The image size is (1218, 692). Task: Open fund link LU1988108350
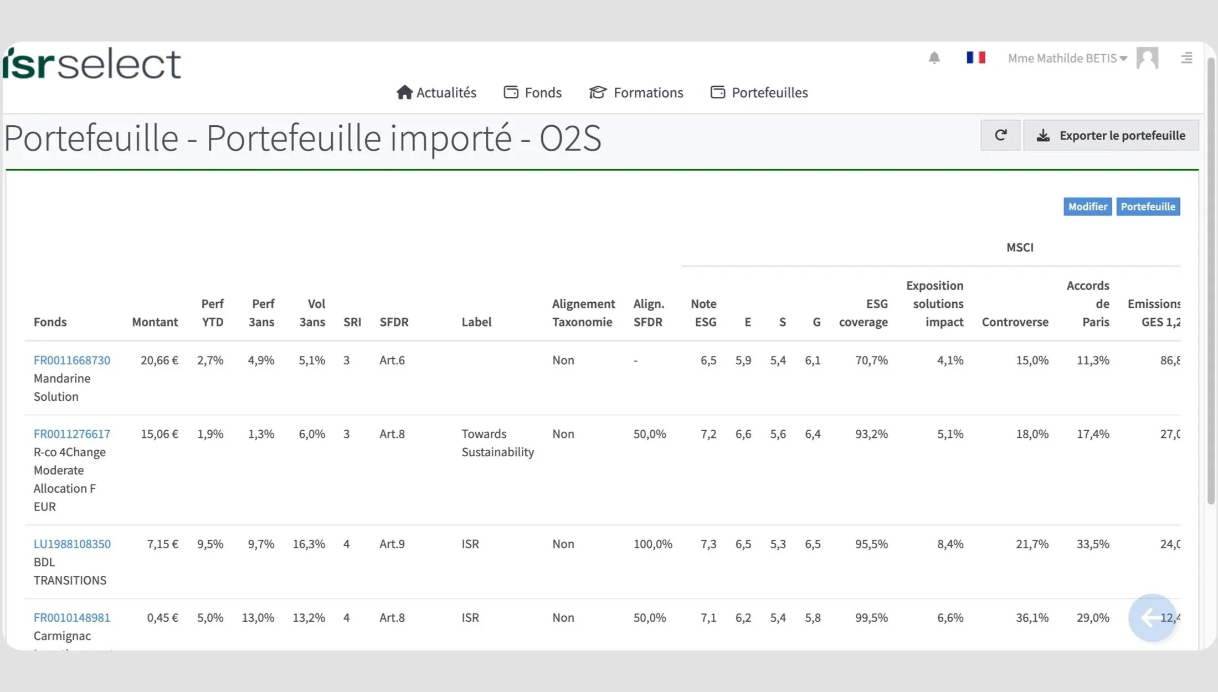(72, 544)
